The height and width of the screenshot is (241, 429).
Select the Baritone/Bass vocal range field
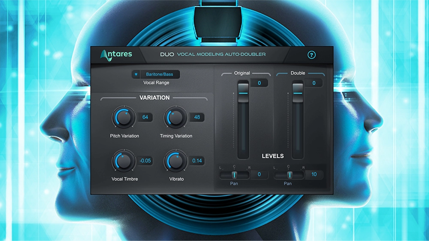160,74
